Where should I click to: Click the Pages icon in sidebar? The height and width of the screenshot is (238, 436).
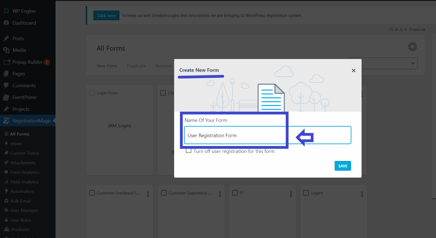[6, 74]
